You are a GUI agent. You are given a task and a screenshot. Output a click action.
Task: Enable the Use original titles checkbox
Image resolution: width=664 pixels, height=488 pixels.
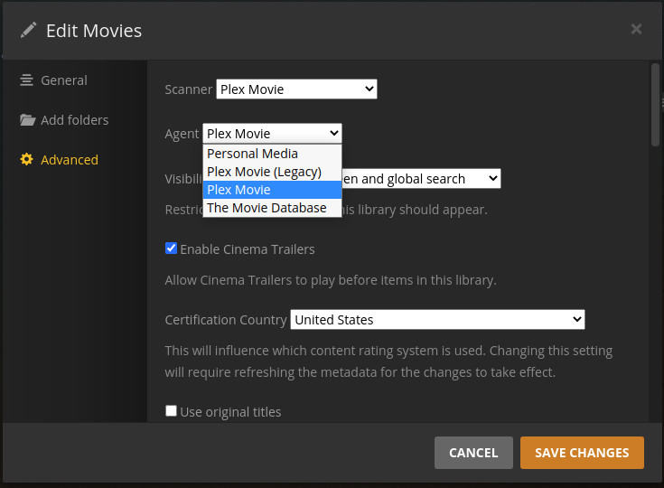coord(172,411)
